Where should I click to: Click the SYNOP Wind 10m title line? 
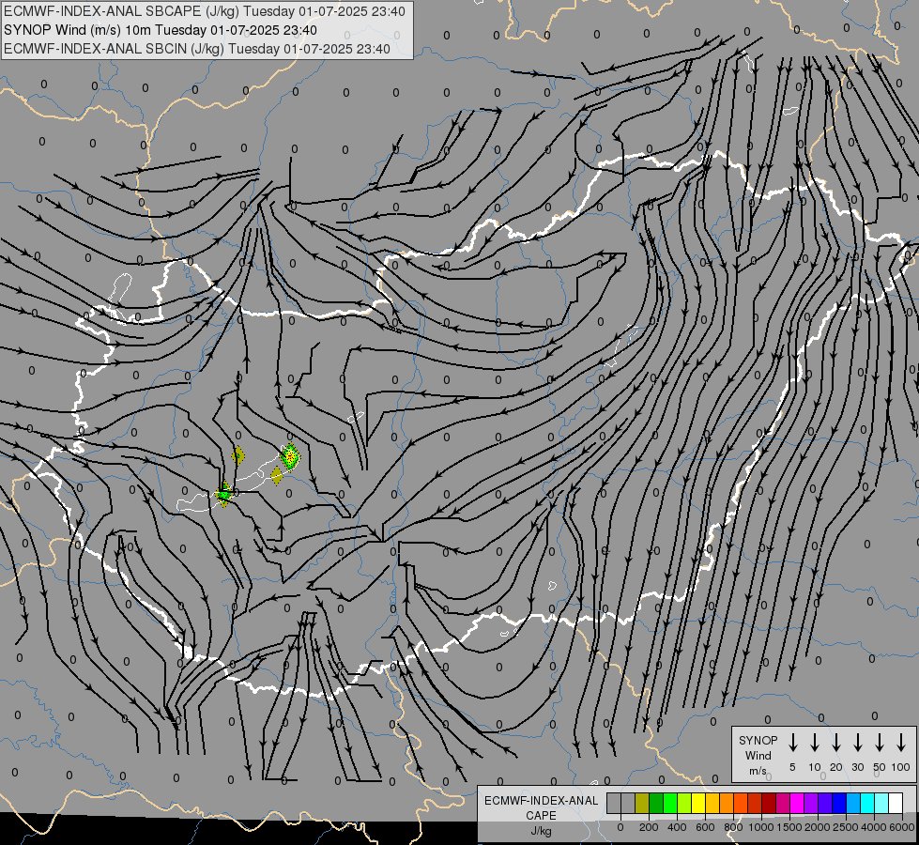pos(160,30)
